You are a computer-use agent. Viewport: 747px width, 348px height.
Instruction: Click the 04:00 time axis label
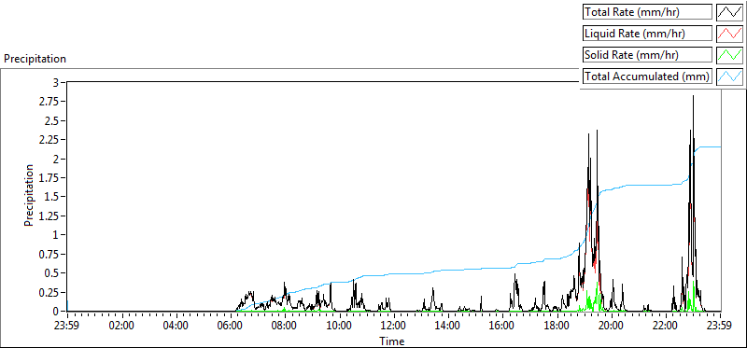tap(176, 327)
